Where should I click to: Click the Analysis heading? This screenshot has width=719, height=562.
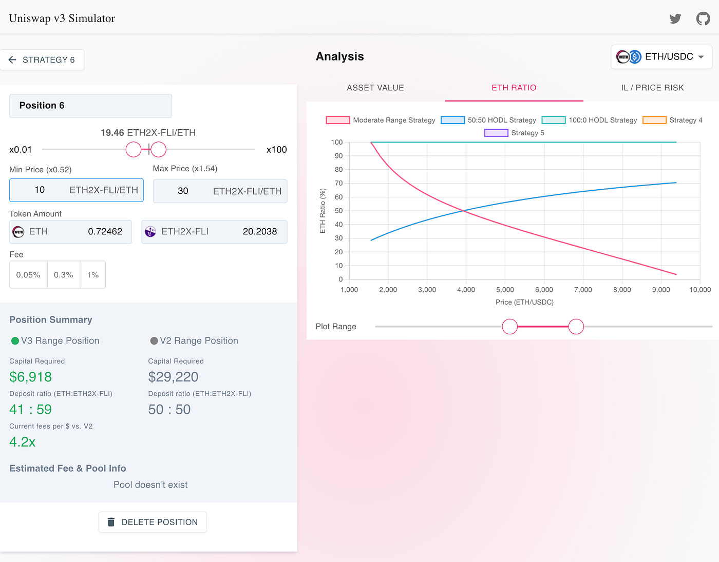(340, 56)
